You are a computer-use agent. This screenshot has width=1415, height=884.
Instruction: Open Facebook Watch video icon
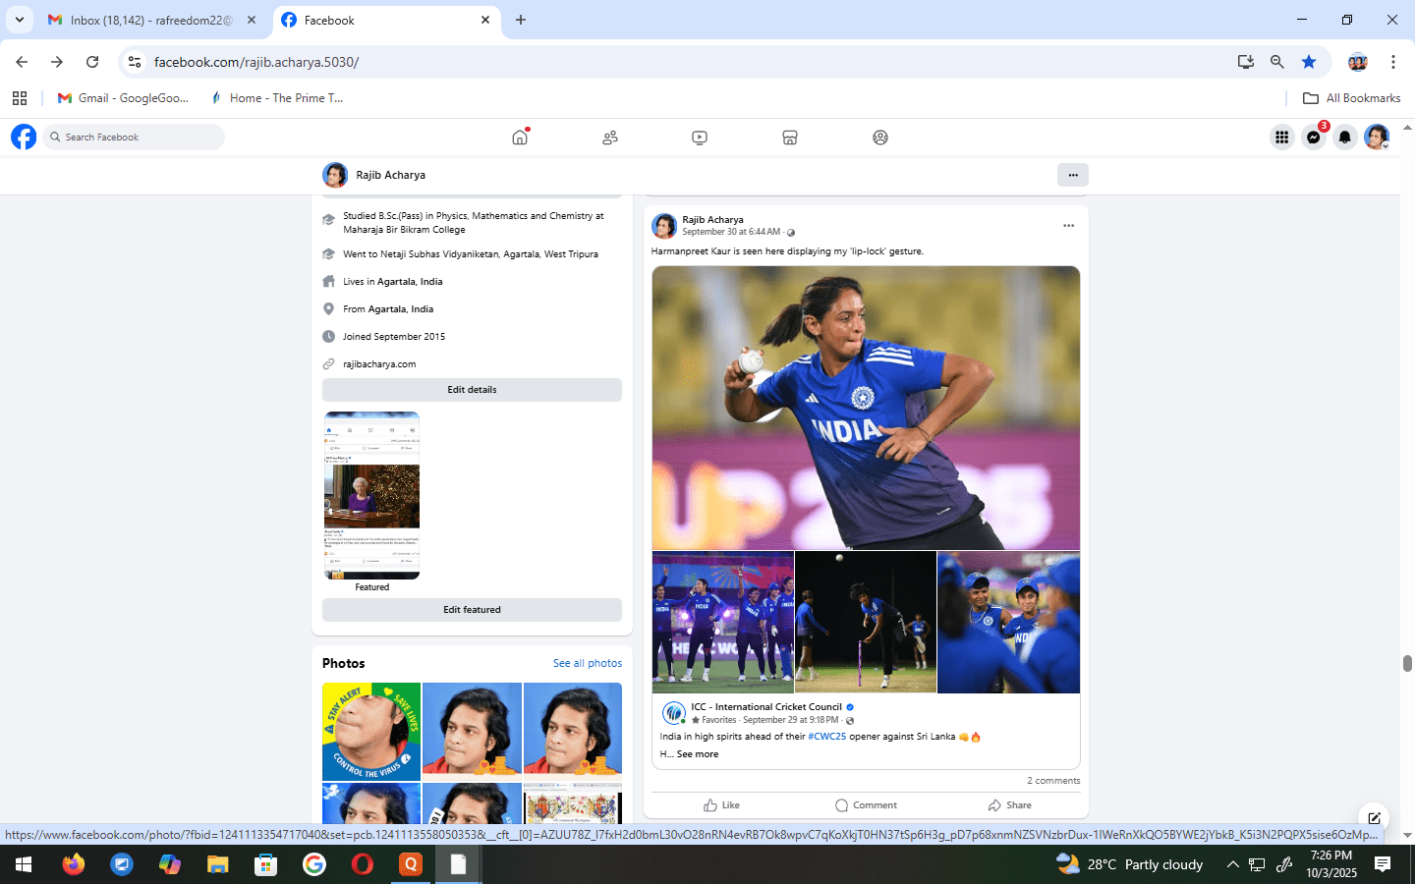point(700,138)
